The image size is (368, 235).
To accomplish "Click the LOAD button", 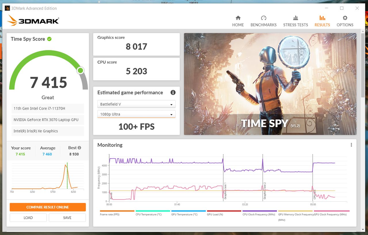I will click(x=28, y=218).
